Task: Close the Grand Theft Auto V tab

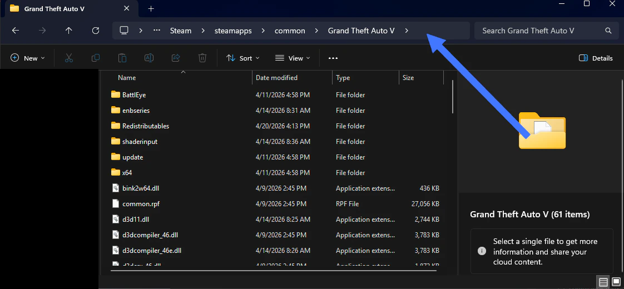Action: pos(127,8)
